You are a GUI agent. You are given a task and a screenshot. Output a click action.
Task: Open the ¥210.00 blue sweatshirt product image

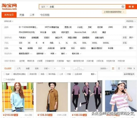[18, 97]
